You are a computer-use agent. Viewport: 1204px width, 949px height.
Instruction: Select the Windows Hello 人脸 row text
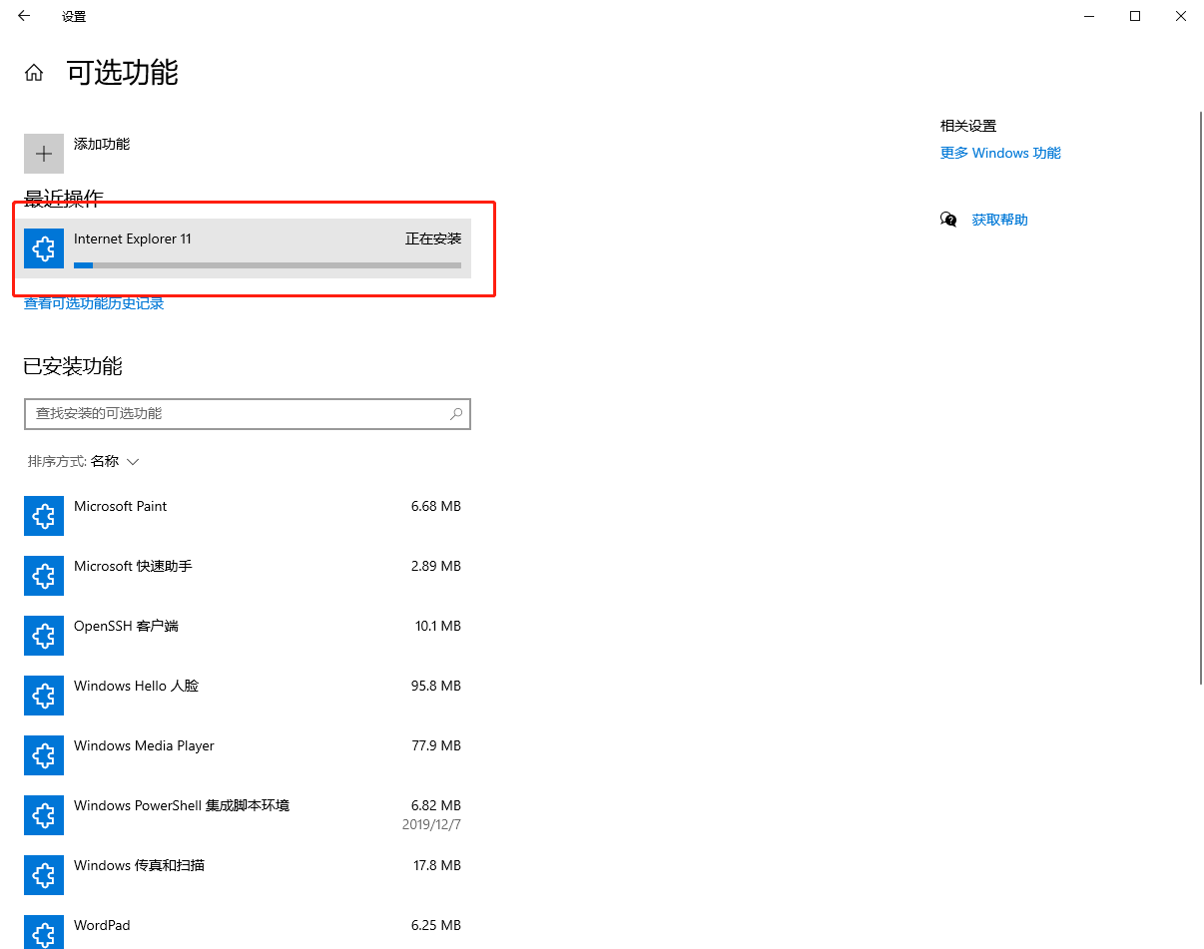pyautogui.click(x=136, y=686)
